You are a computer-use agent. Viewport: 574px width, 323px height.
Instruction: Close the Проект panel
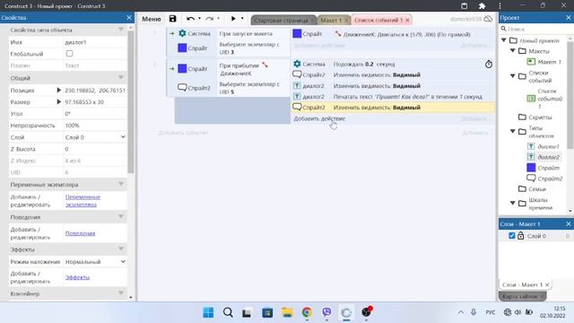pos(569,18)
